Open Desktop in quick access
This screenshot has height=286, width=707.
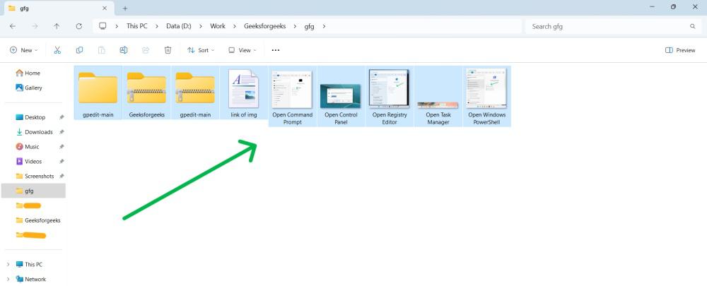click(30, 117)
